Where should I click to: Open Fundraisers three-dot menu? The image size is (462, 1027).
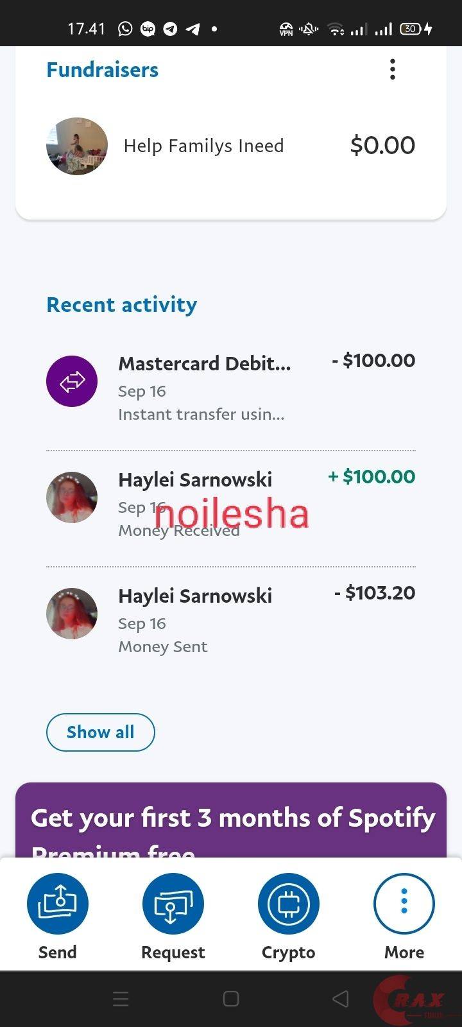(x=393, y=69)
